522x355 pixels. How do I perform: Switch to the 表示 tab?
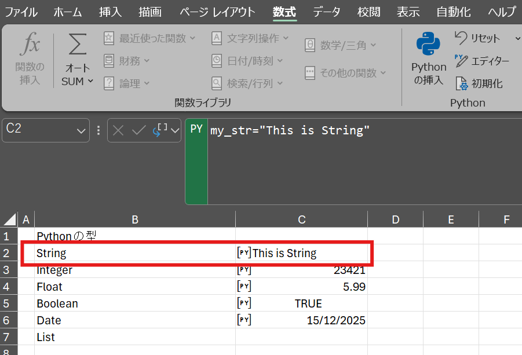click(408, 12)
